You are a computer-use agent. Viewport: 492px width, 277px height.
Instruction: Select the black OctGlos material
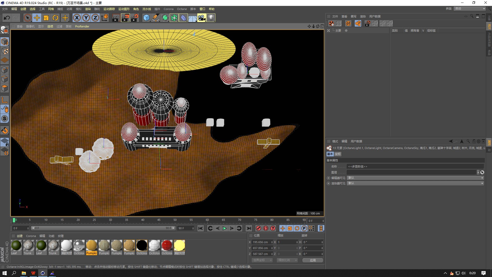(x=142, y=247)
